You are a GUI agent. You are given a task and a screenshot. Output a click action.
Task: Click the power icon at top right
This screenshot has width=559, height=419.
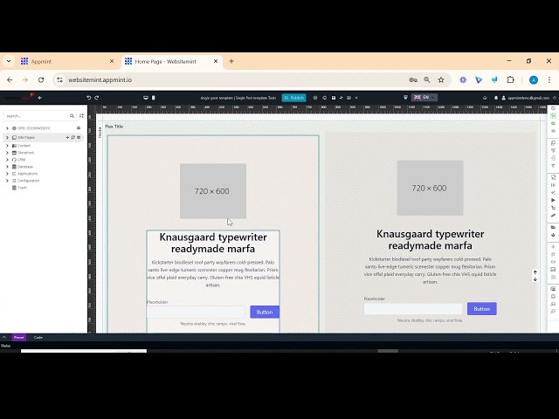pyautogui.click(x=555, y=98)
